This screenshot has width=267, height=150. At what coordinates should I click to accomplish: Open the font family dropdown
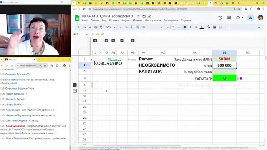point(161,27)
